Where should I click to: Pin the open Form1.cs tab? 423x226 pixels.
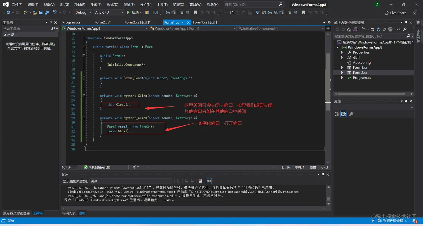click(x=183, y=23)
